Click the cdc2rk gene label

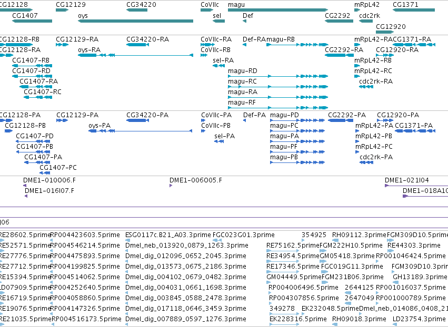(370, 15)
